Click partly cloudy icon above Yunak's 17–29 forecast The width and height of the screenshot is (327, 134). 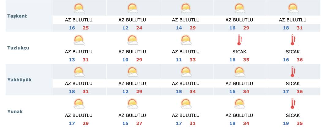click(x=79, y=103)
